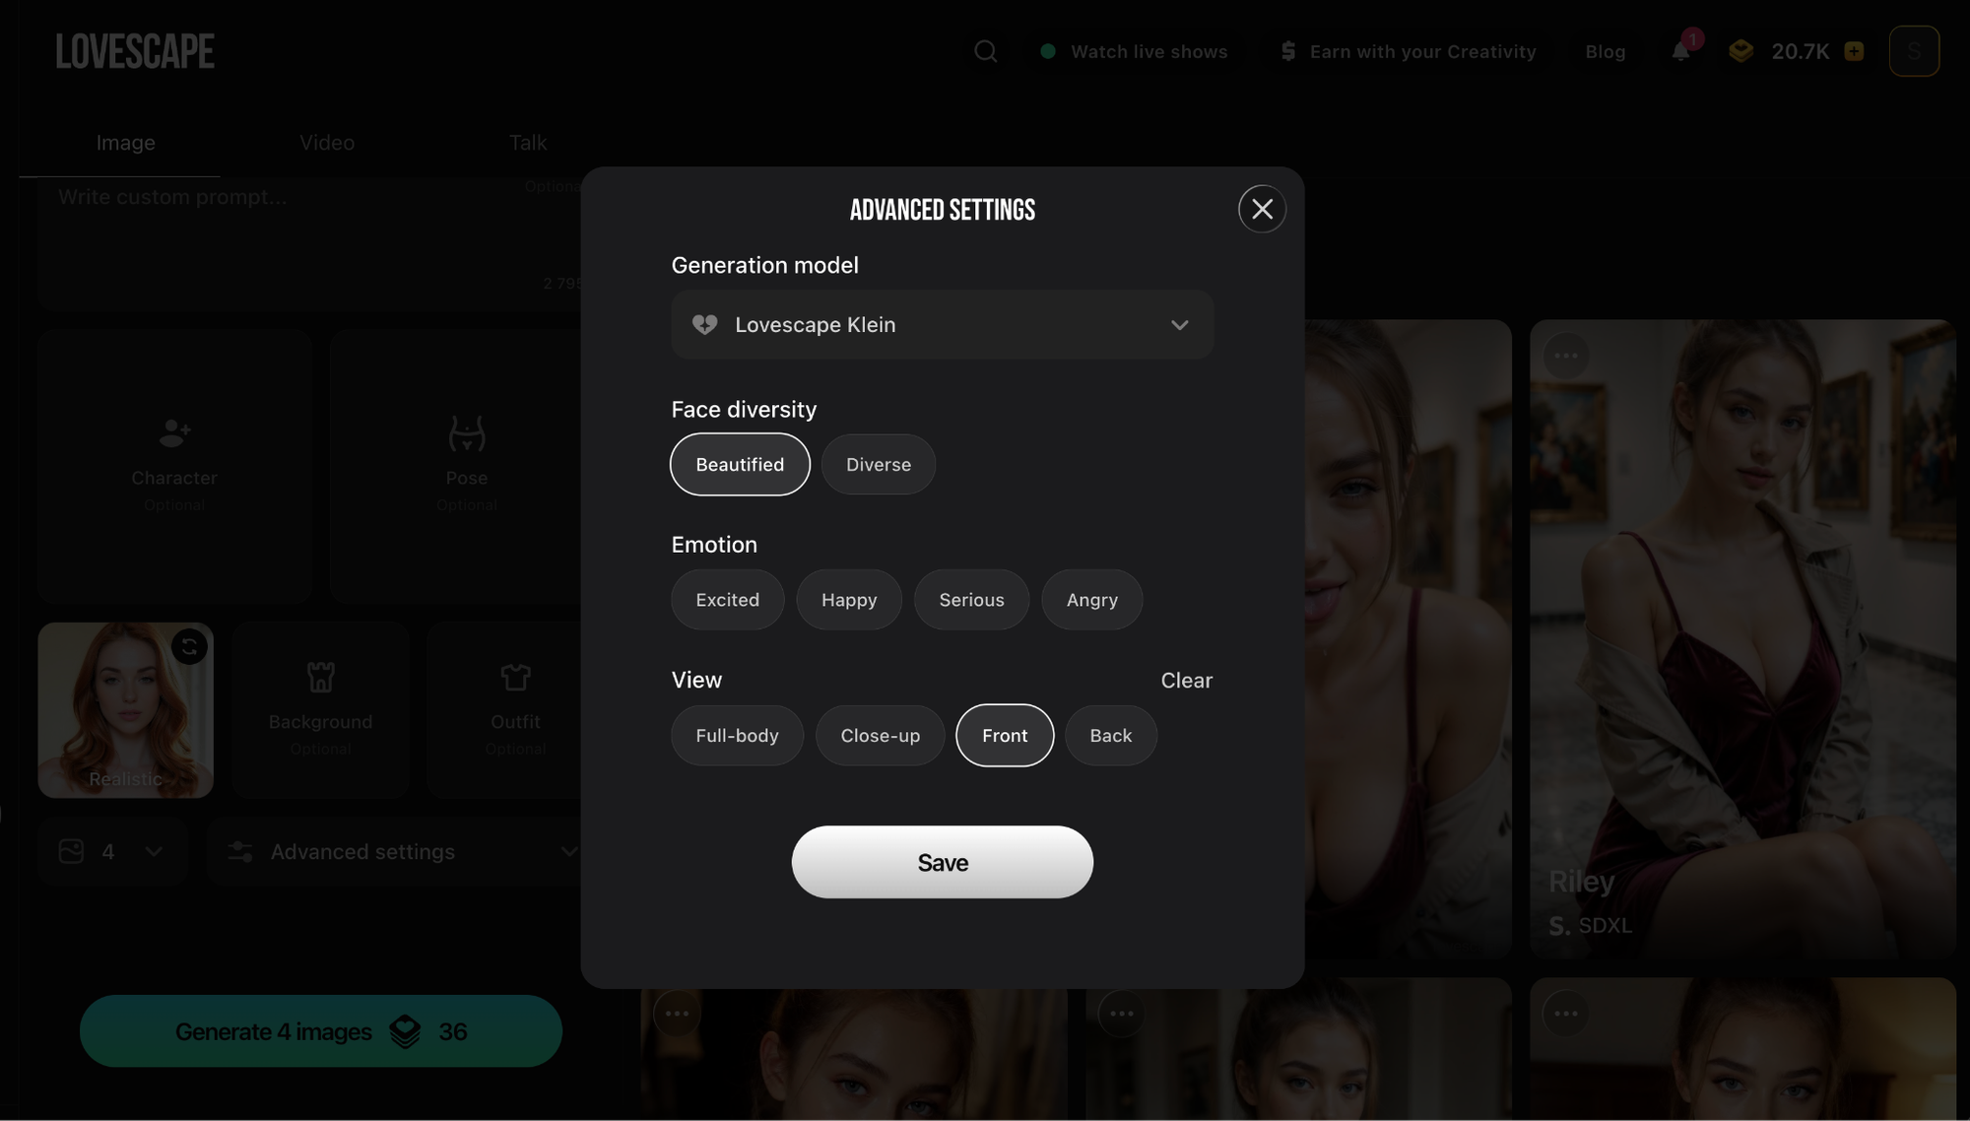Choose the Serious emotion
This screenshot has height=1121, width=1970.
[x=971, y=600]
